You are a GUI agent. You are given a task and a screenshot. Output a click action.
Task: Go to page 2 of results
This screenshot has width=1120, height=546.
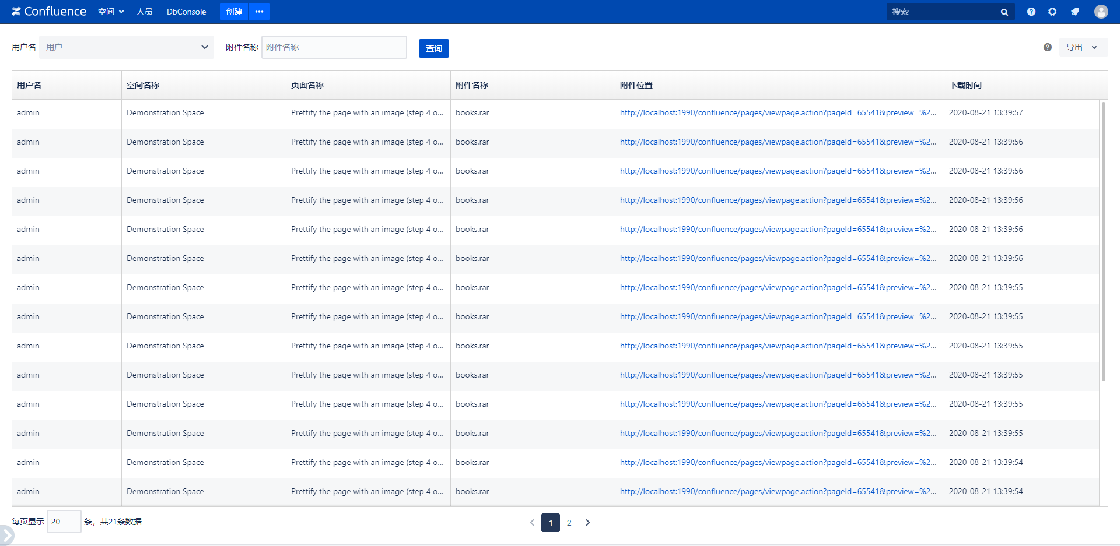click(569, 523)
